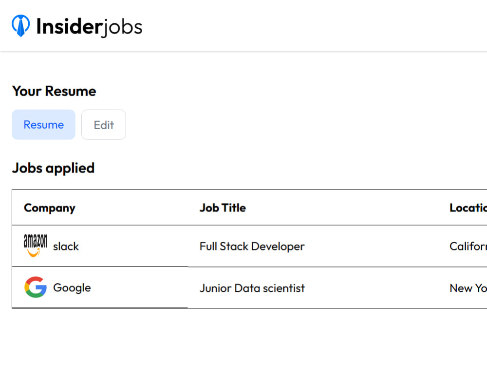Click the New York location cell
The image size is (487, 365).
(468, 288)
